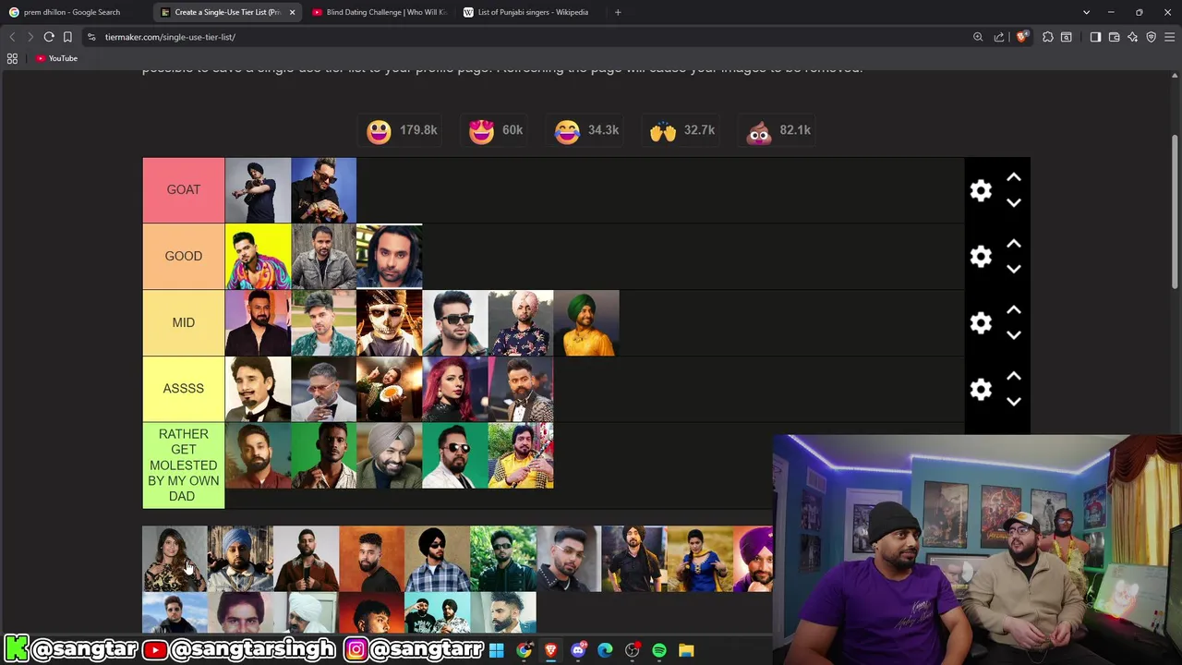Open OBS Studio from the taskbar
This screenshot has height=665, width=1182.
click(632, 650)
